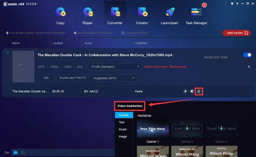Image resolution: width=256 pixels, height=157 pixels.
Task: Click 'Aus einem lokalen Verzeichnis hinzufügen'
Action: click(35, 33)
